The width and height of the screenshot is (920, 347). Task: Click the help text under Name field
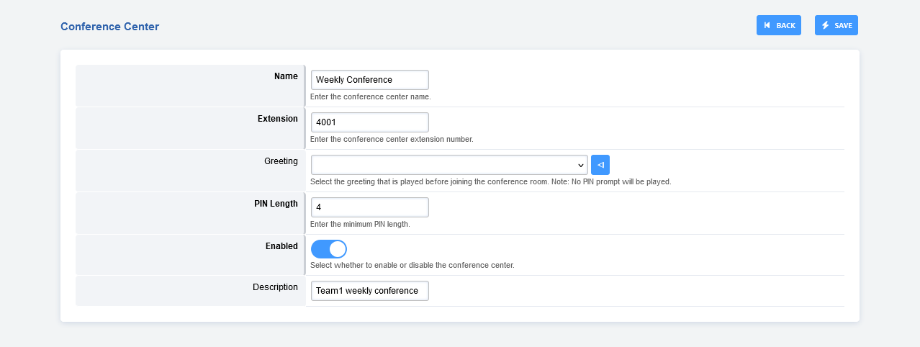370,96
